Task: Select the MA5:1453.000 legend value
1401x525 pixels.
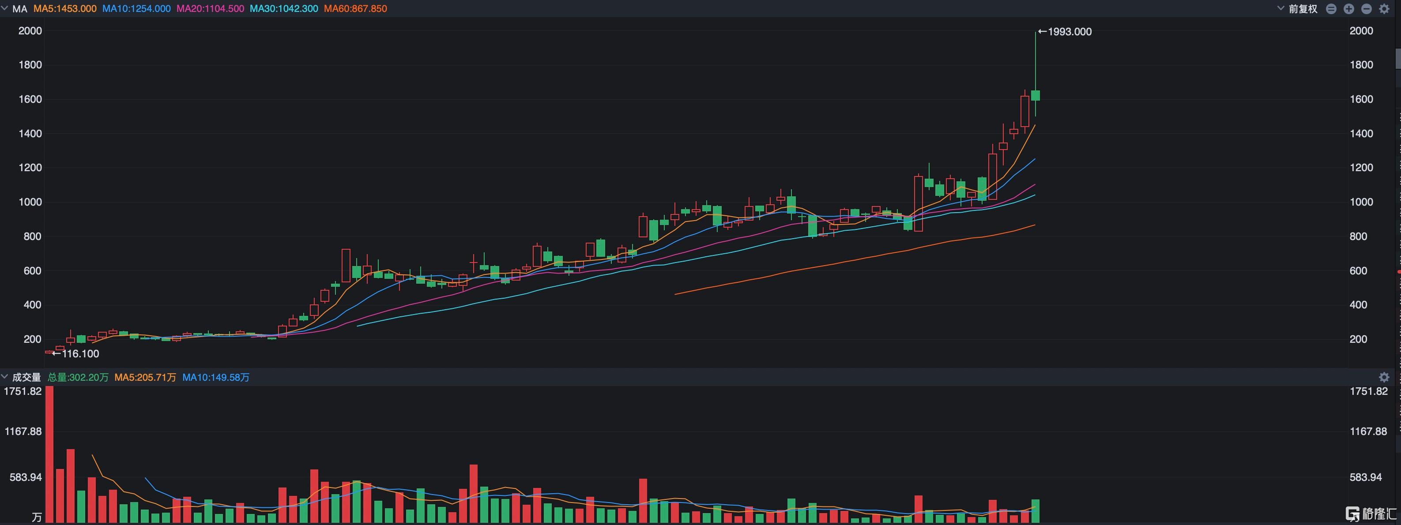Action: [x=65, y=9]
